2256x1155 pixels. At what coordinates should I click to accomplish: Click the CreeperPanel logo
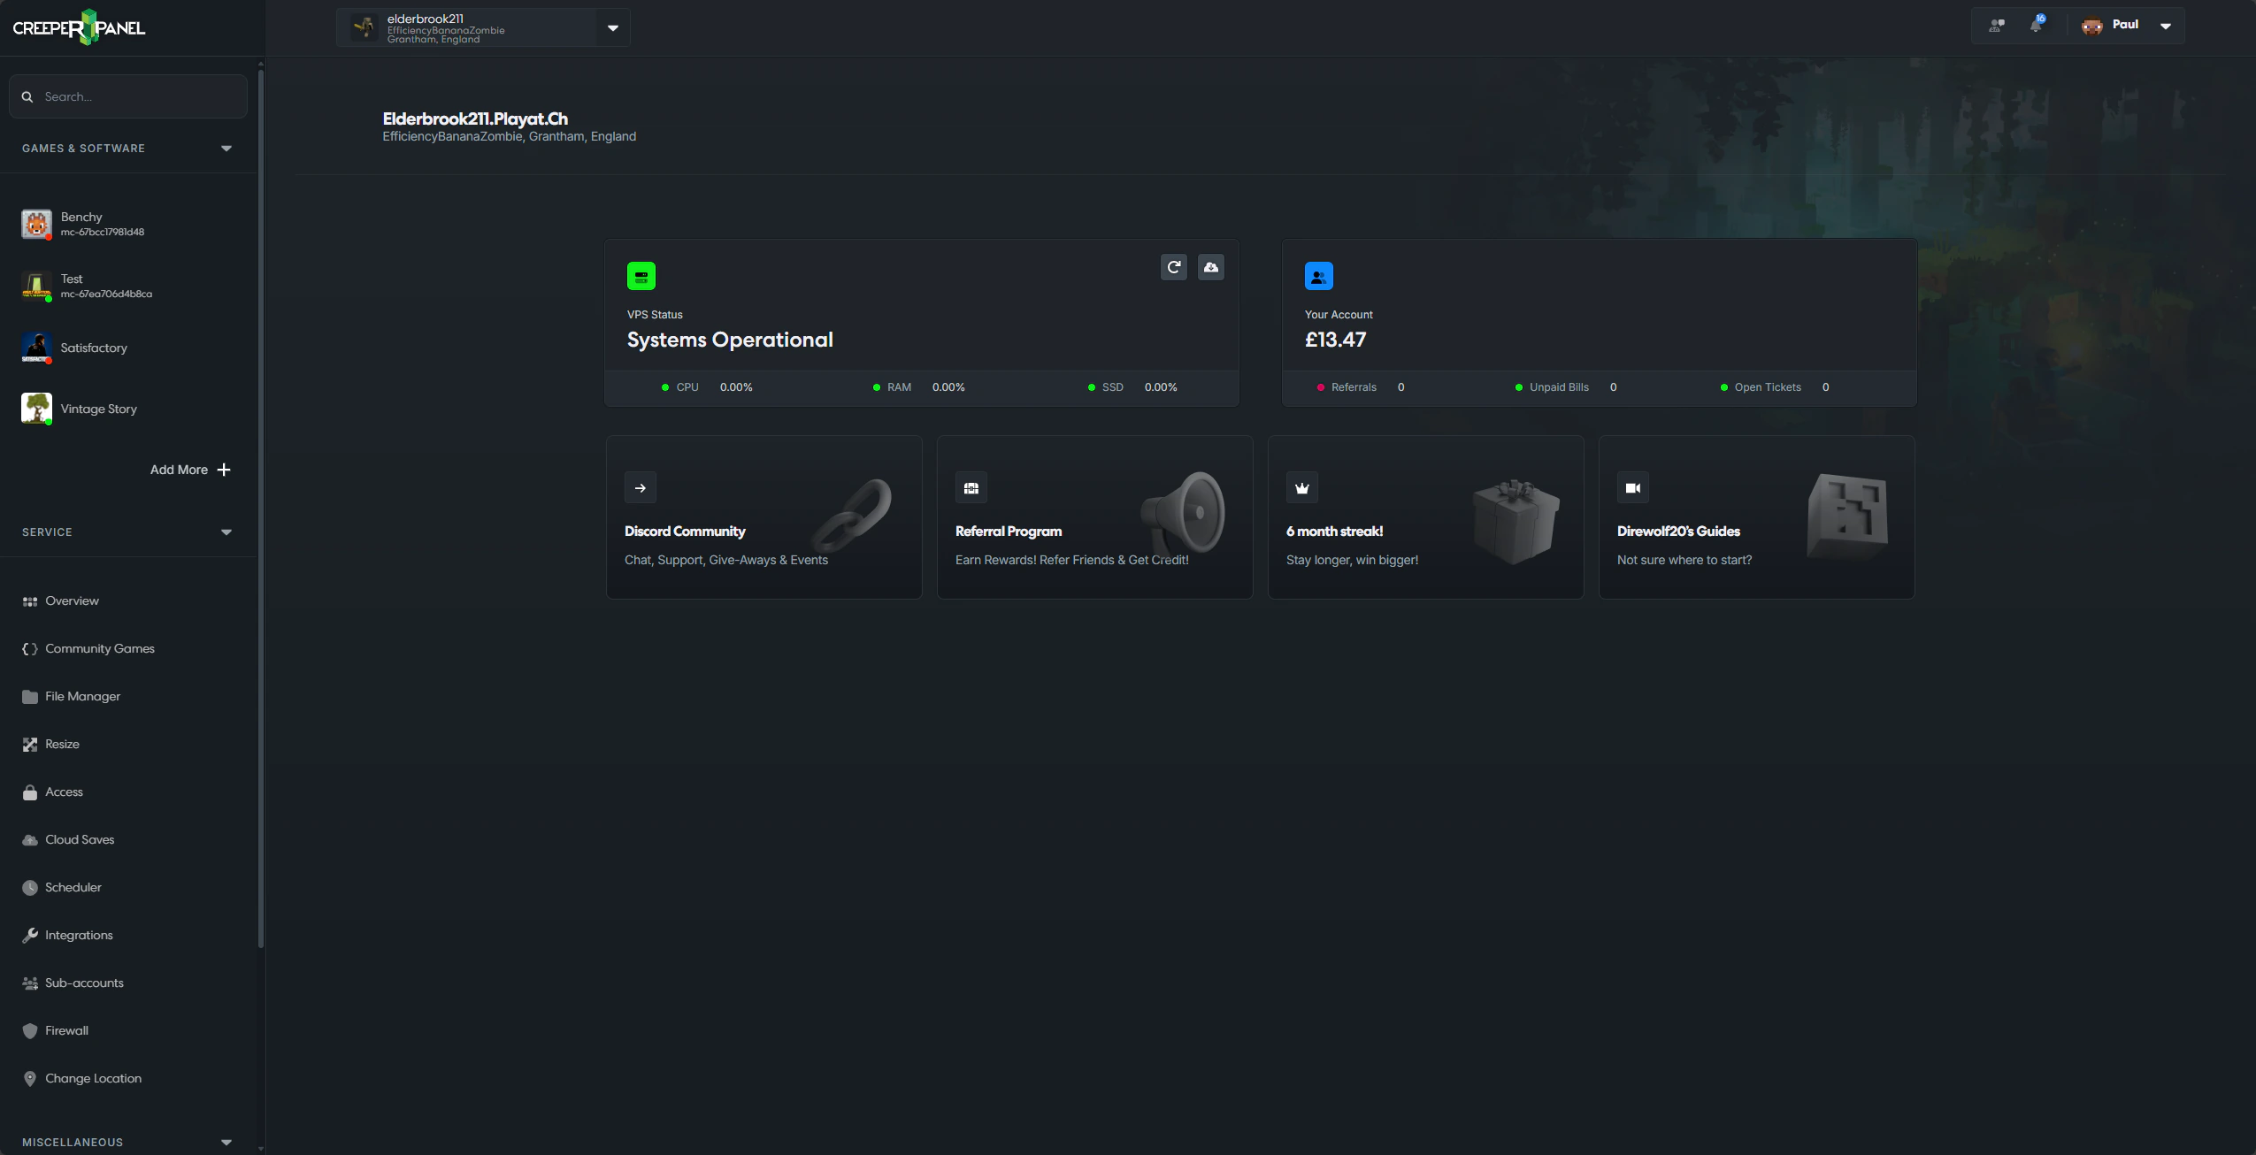pos(79,27)
